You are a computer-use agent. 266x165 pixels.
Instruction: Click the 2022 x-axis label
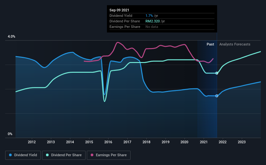[x=223, y=142]
